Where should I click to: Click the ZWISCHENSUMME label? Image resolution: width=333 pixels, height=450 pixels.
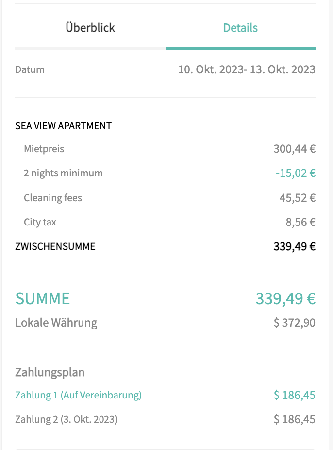coord(55,246)
